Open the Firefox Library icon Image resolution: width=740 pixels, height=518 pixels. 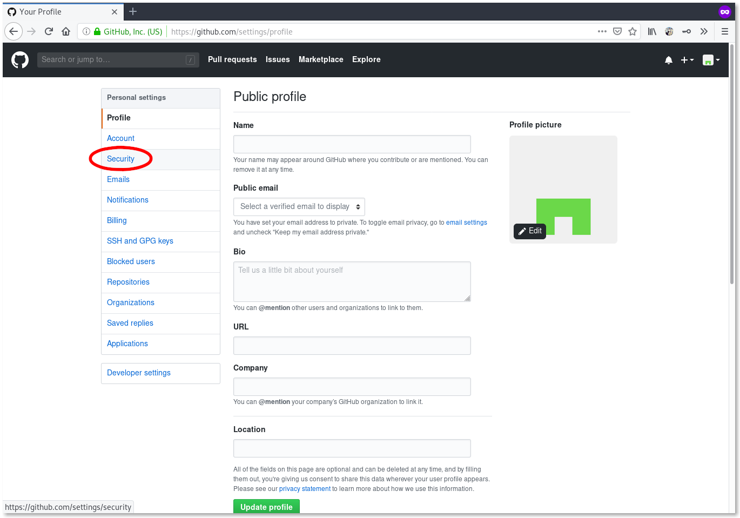pos(652,31)
